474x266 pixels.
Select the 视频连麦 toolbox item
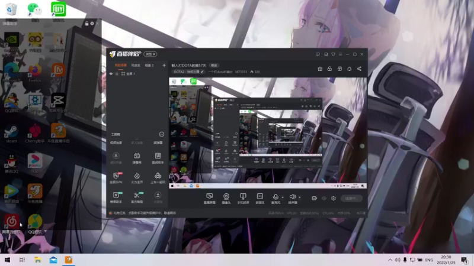coord(116,142)
